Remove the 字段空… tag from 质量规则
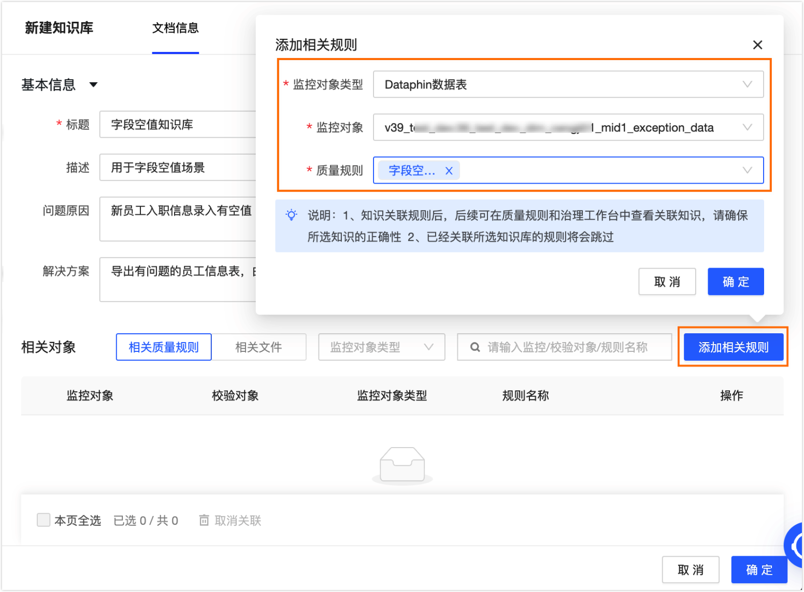This screenshot has width=804, height=592. point(449,171)
